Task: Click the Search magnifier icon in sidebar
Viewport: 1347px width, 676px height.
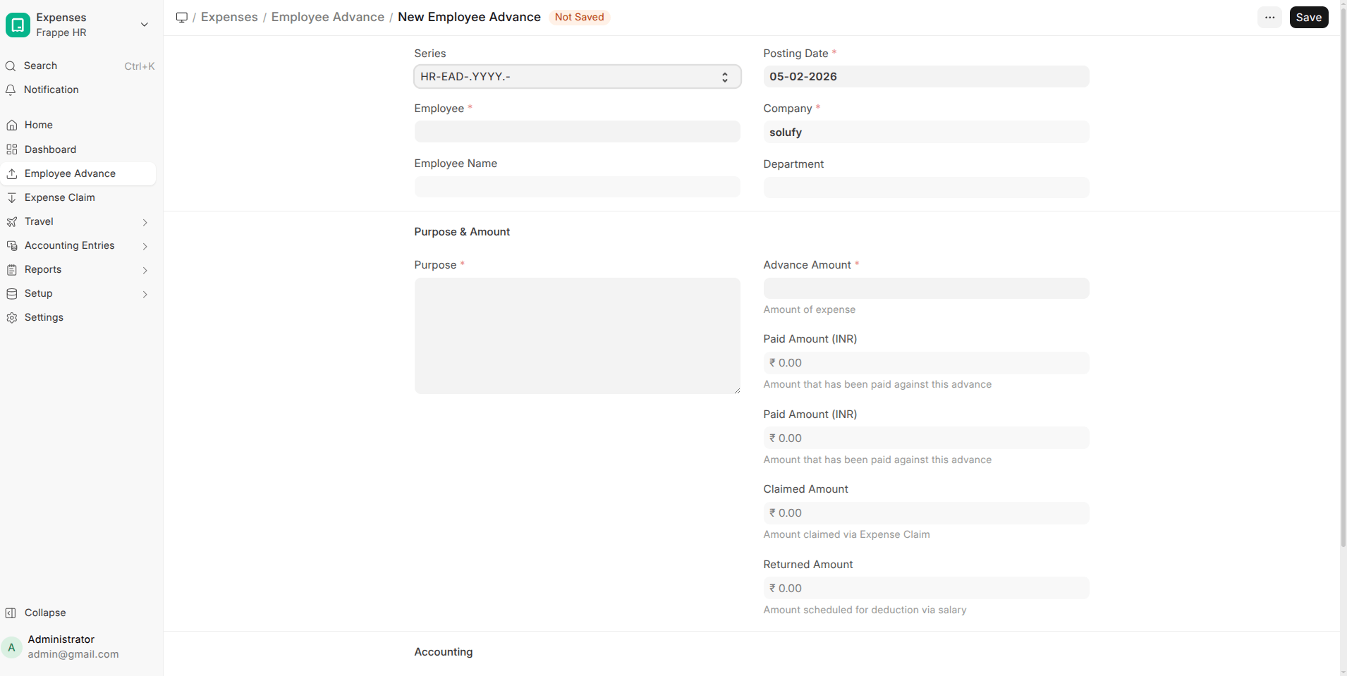Action: tap(11, 66)
